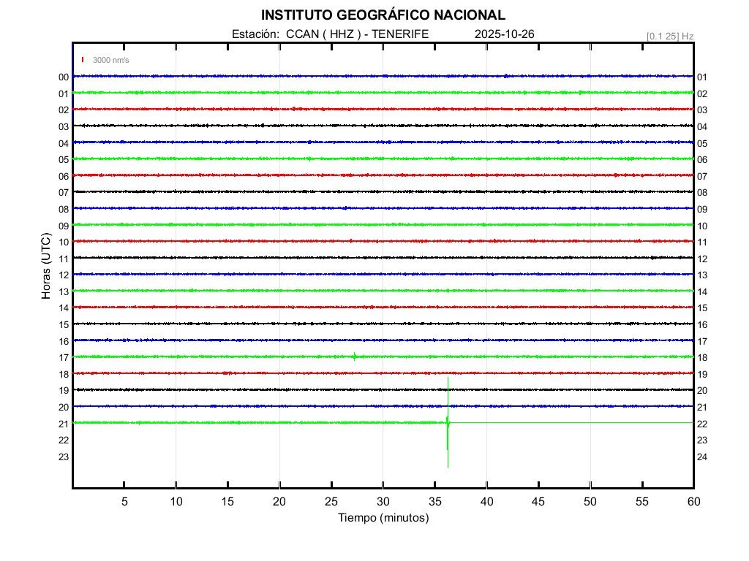Click the left hour label 00
Image resolution: width=749 pixels, height=561 pixels.
tap(64, 77)
